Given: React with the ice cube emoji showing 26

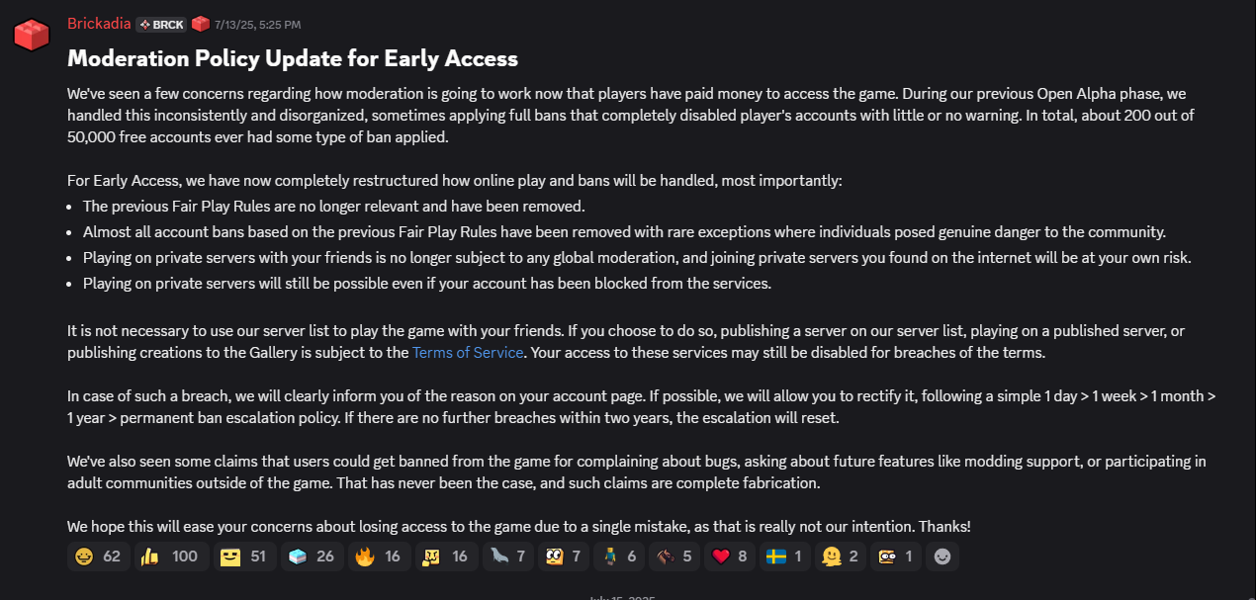Looking at the screenshot, I should (x=312, y=557).
